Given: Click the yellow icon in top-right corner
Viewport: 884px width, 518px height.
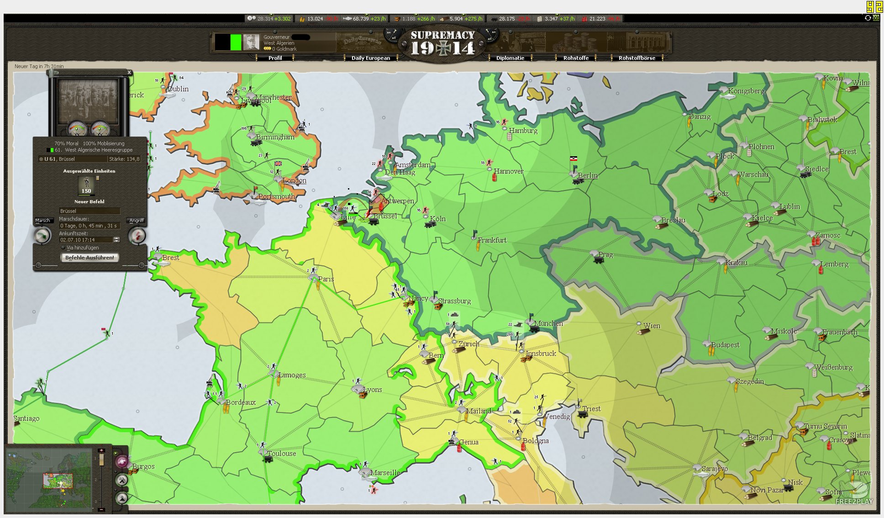Looking at the screenshot, I should point(874,7).
